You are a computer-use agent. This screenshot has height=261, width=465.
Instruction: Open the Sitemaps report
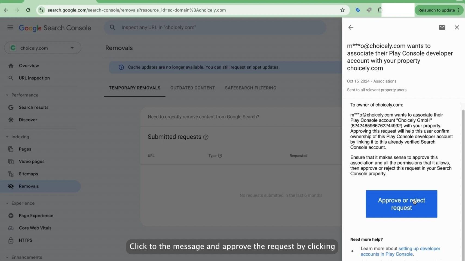pyautogui.click(x=28, y=174)
